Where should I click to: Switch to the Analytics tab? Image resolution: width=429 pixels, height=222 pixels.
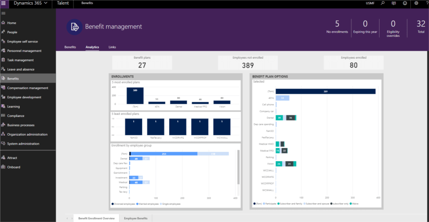92,47
